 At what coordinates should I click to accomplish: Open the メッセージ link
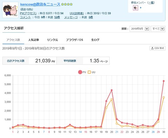tap(71, 17)
